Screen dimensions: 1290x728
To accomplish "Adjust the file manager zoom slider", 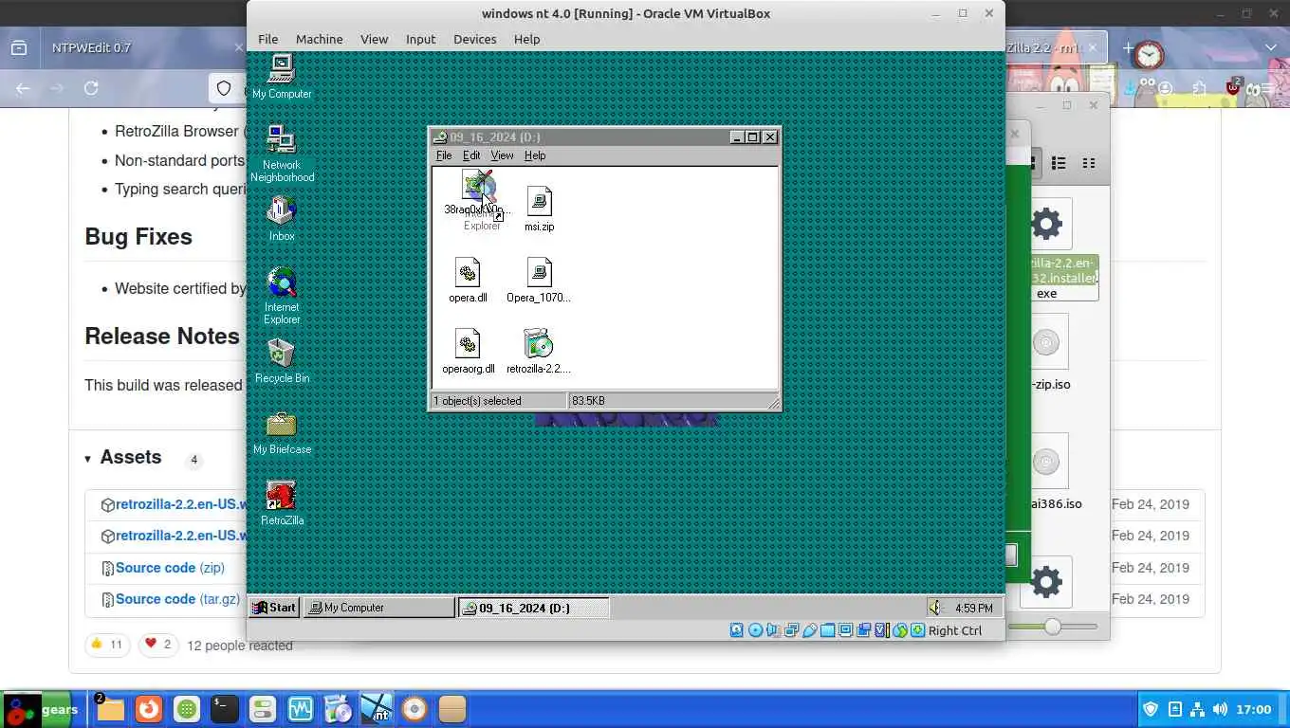I will click(x=1052, y=627).
